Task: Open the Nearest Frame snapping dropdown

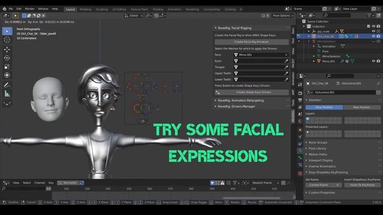Action: [x=266, y=183]
